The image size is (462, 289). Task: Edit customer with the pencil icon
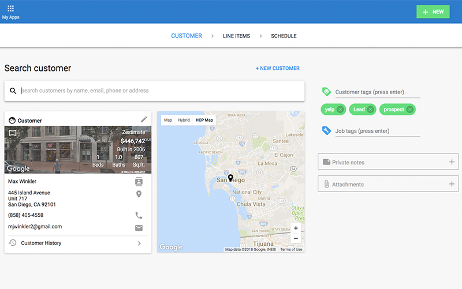[144, 119]
